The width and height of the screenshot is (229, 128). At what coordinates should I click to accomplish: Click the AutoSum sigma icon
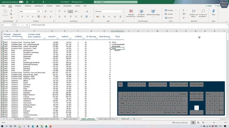click(183, 10)
